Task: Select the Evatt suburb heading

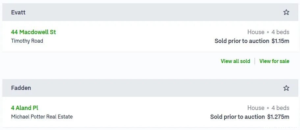Action: pyautogui.click(x=18, y=12)
